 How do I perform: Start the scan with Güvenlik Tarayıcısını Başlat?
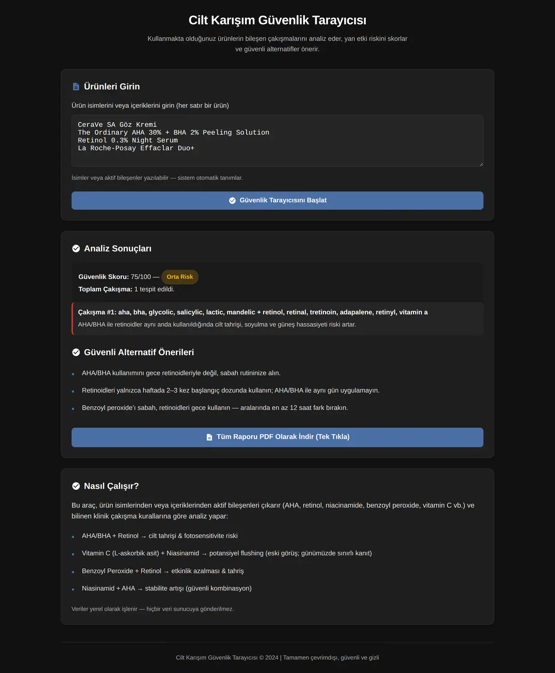pyautogui.click(x=277, y=201)
